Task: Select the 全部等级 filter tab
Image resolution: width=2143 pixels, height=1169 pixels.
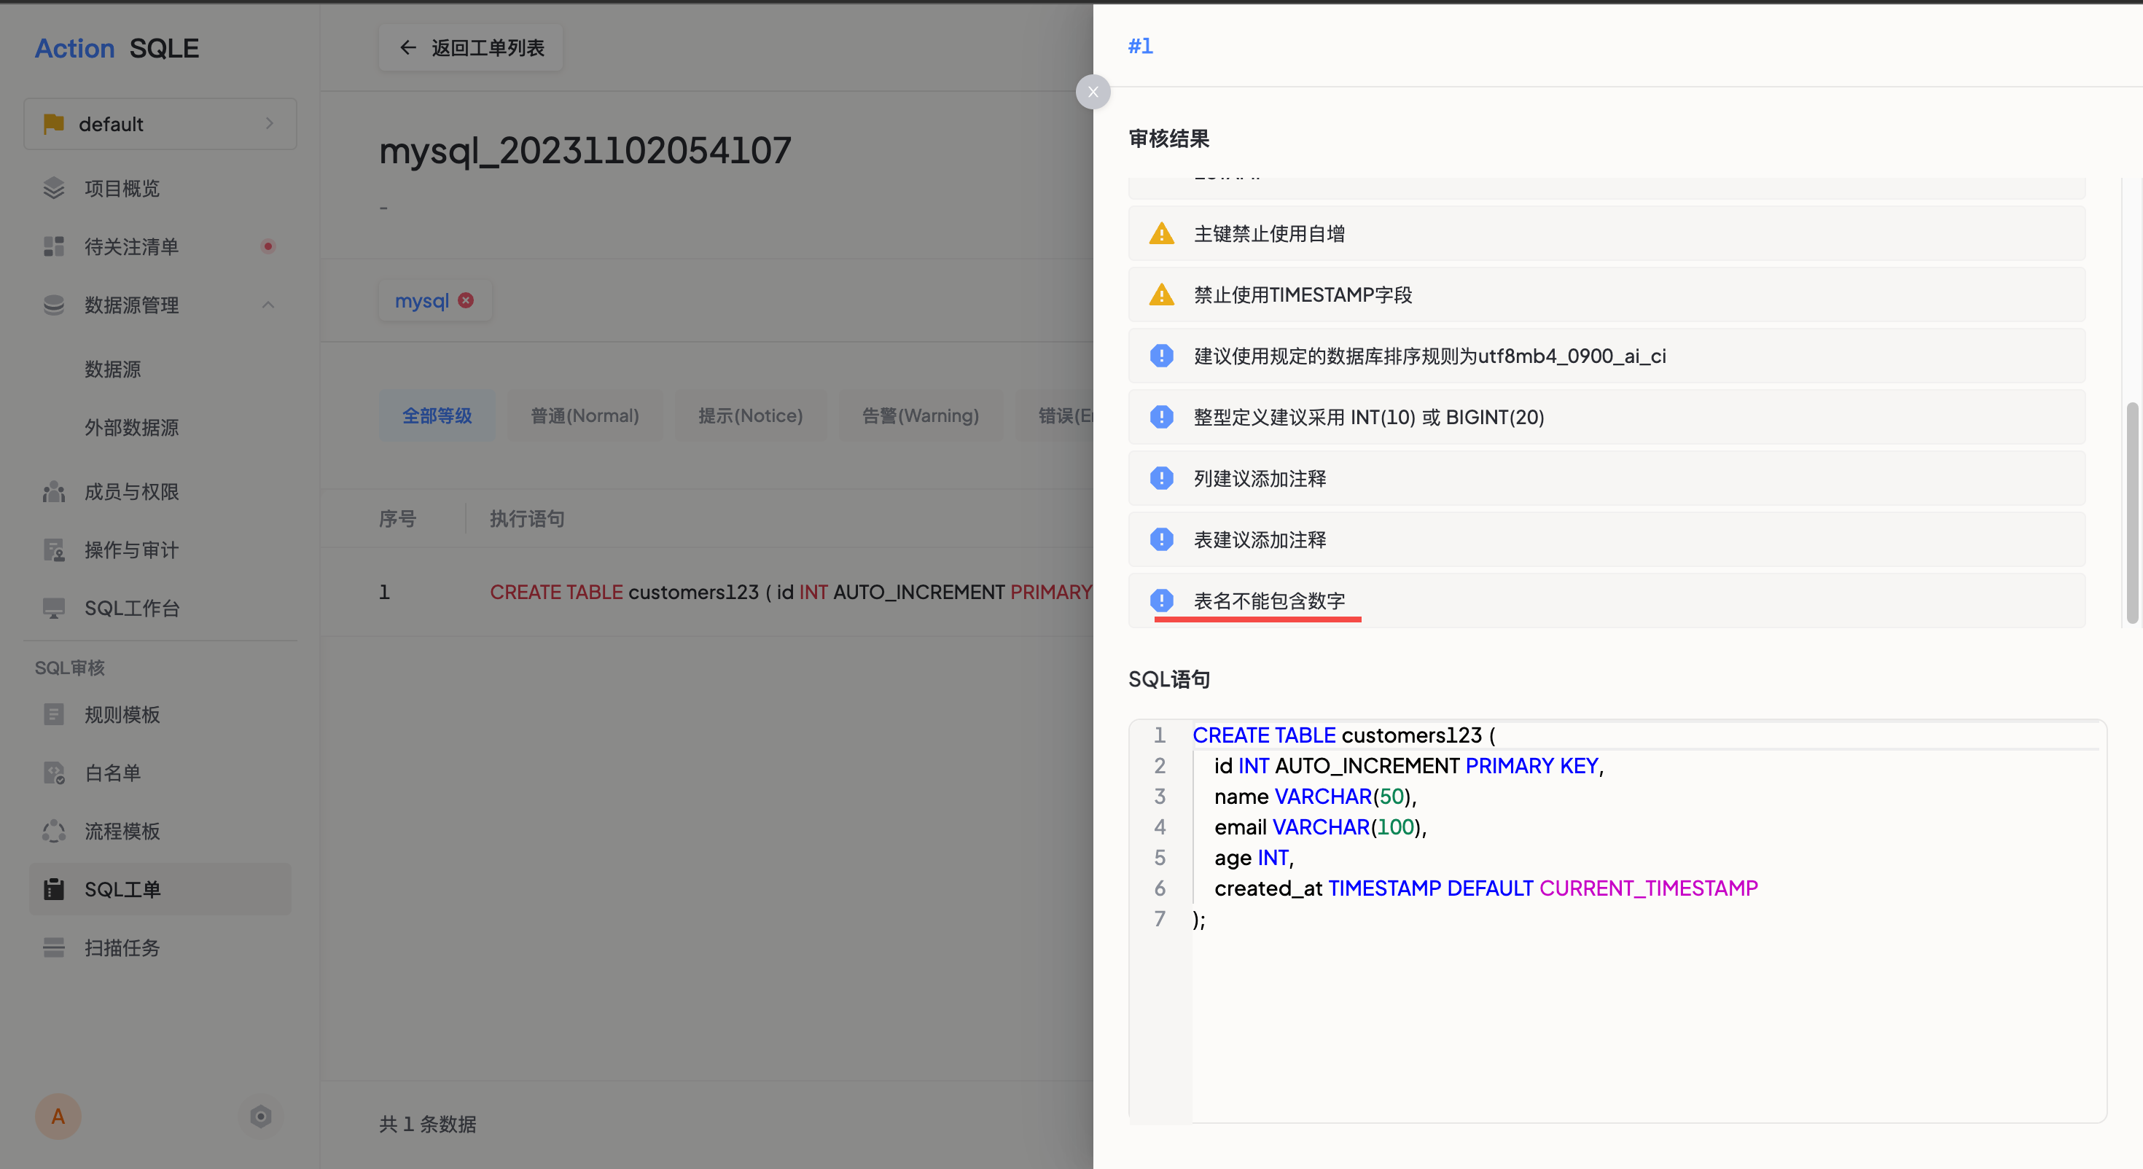Action: tap(437, 415)
